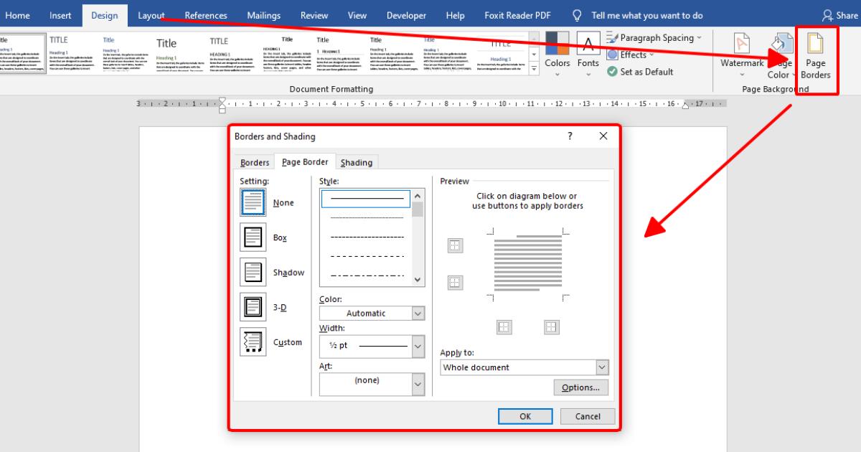Open the Width dropdown showing ½ pt
The height and width of the screenshot is (452, 861).
tap(418, 346)
